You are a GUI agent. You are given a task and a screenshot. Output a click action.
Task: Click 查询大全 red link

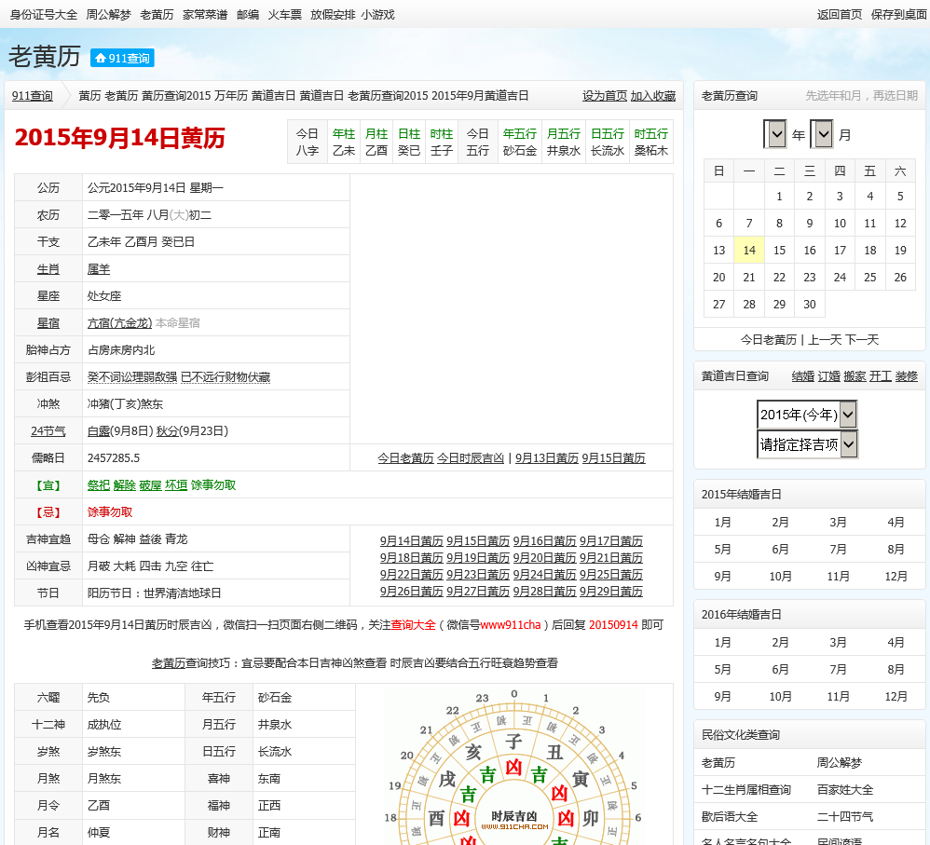(x=413, y=625)
